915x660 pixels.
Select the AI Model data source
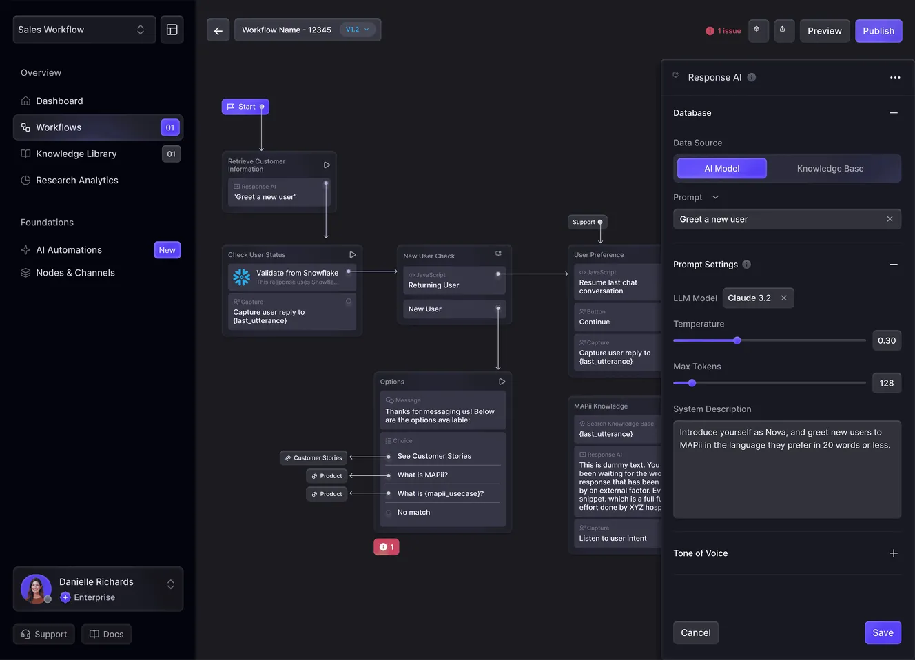click(x=722, y=169)
